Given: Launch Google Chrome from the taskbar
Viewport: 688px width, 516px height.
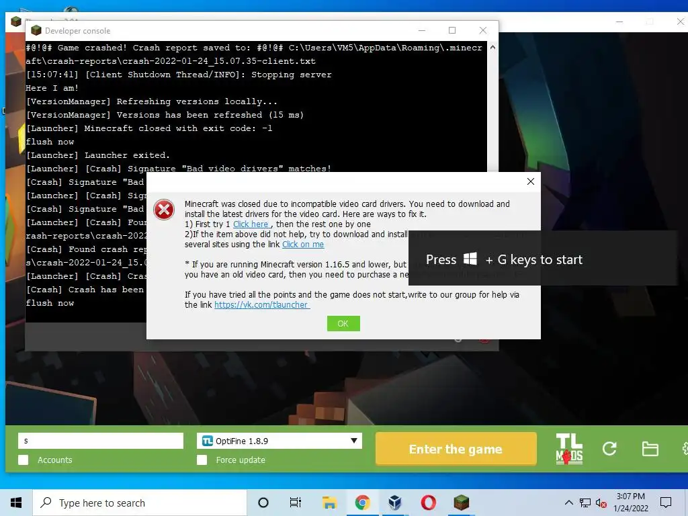Looking at the screenshot, I should coord(362,503).
